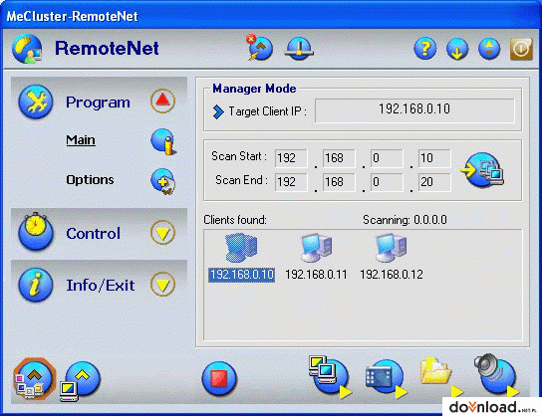Click the Target Client IP field
Screen dimensions: 542x416
[x=414, y=110]
